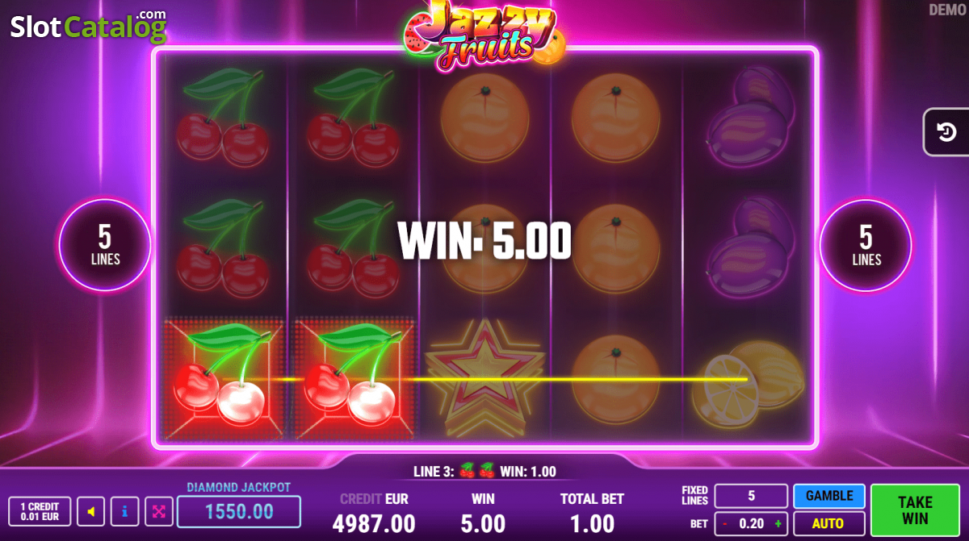Enable AUTO spin mode
This screenshot has height=541, width=969.
pyautogui.click(x=829, y=523)
